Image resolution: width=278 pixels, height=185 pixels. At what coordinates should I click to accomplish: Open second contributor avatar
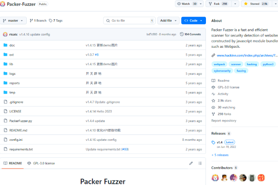click(x=224, y=178)
